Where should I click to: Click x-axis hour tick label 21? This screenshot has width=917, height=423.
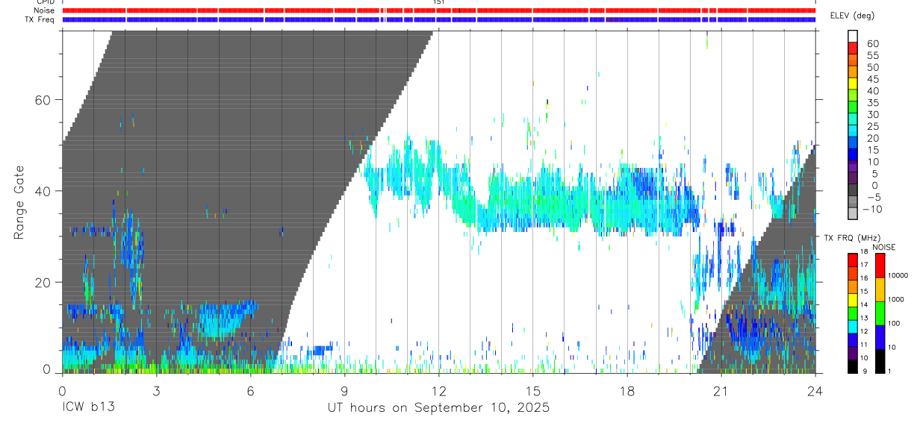721,390
